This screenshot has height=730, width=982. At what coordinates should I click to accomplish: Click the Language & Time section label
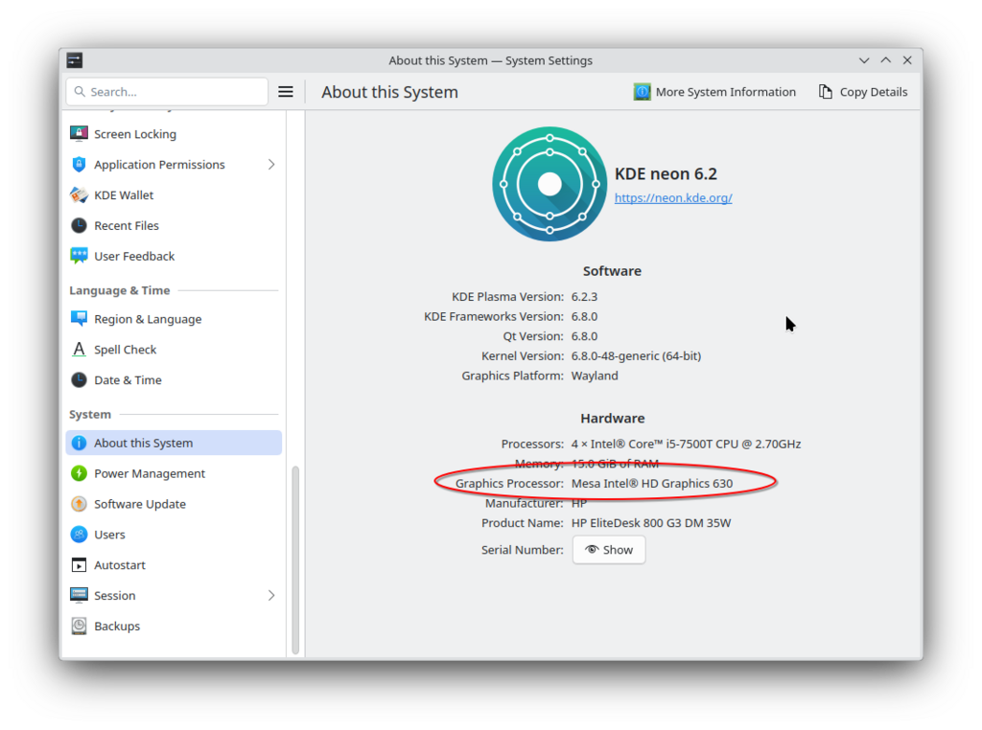pos(120,290)
